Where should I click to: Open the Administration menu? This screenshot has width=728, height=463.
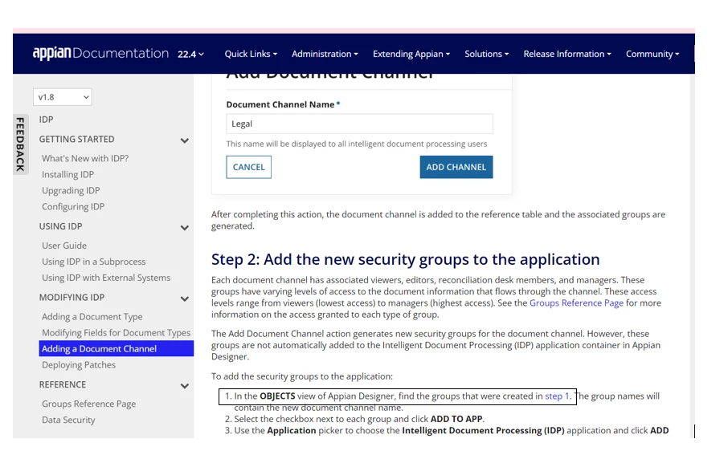(x=325, y=54)
